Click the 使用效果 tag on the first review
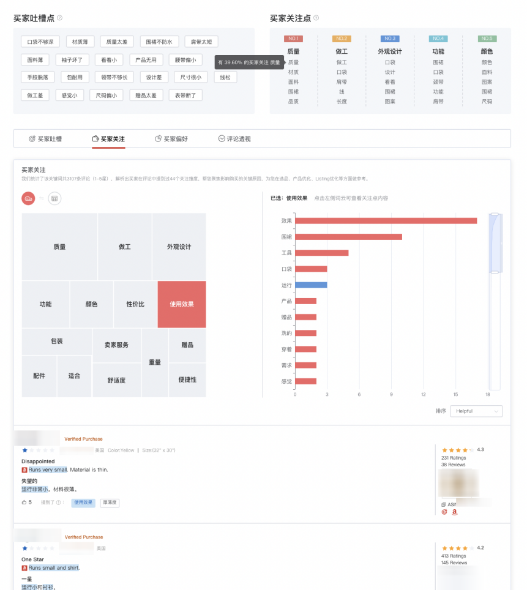 83,502
